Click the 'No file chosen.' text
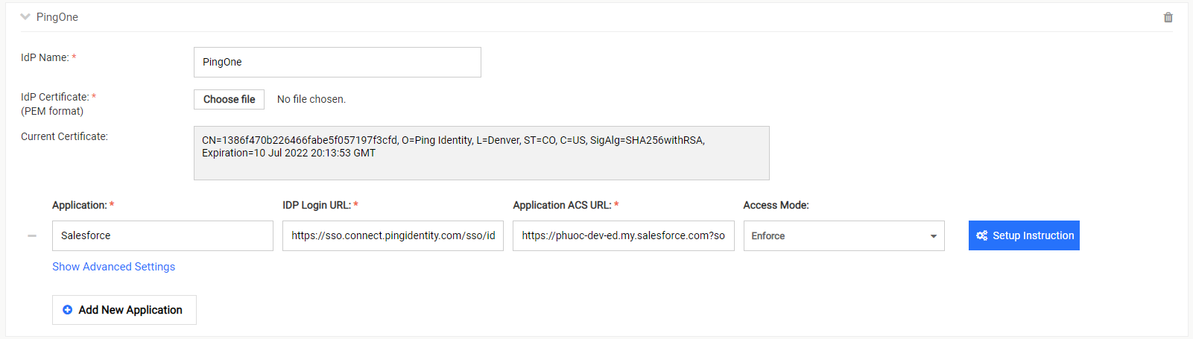This screenshot has height=339, width=1193. [x=311, y=99]
